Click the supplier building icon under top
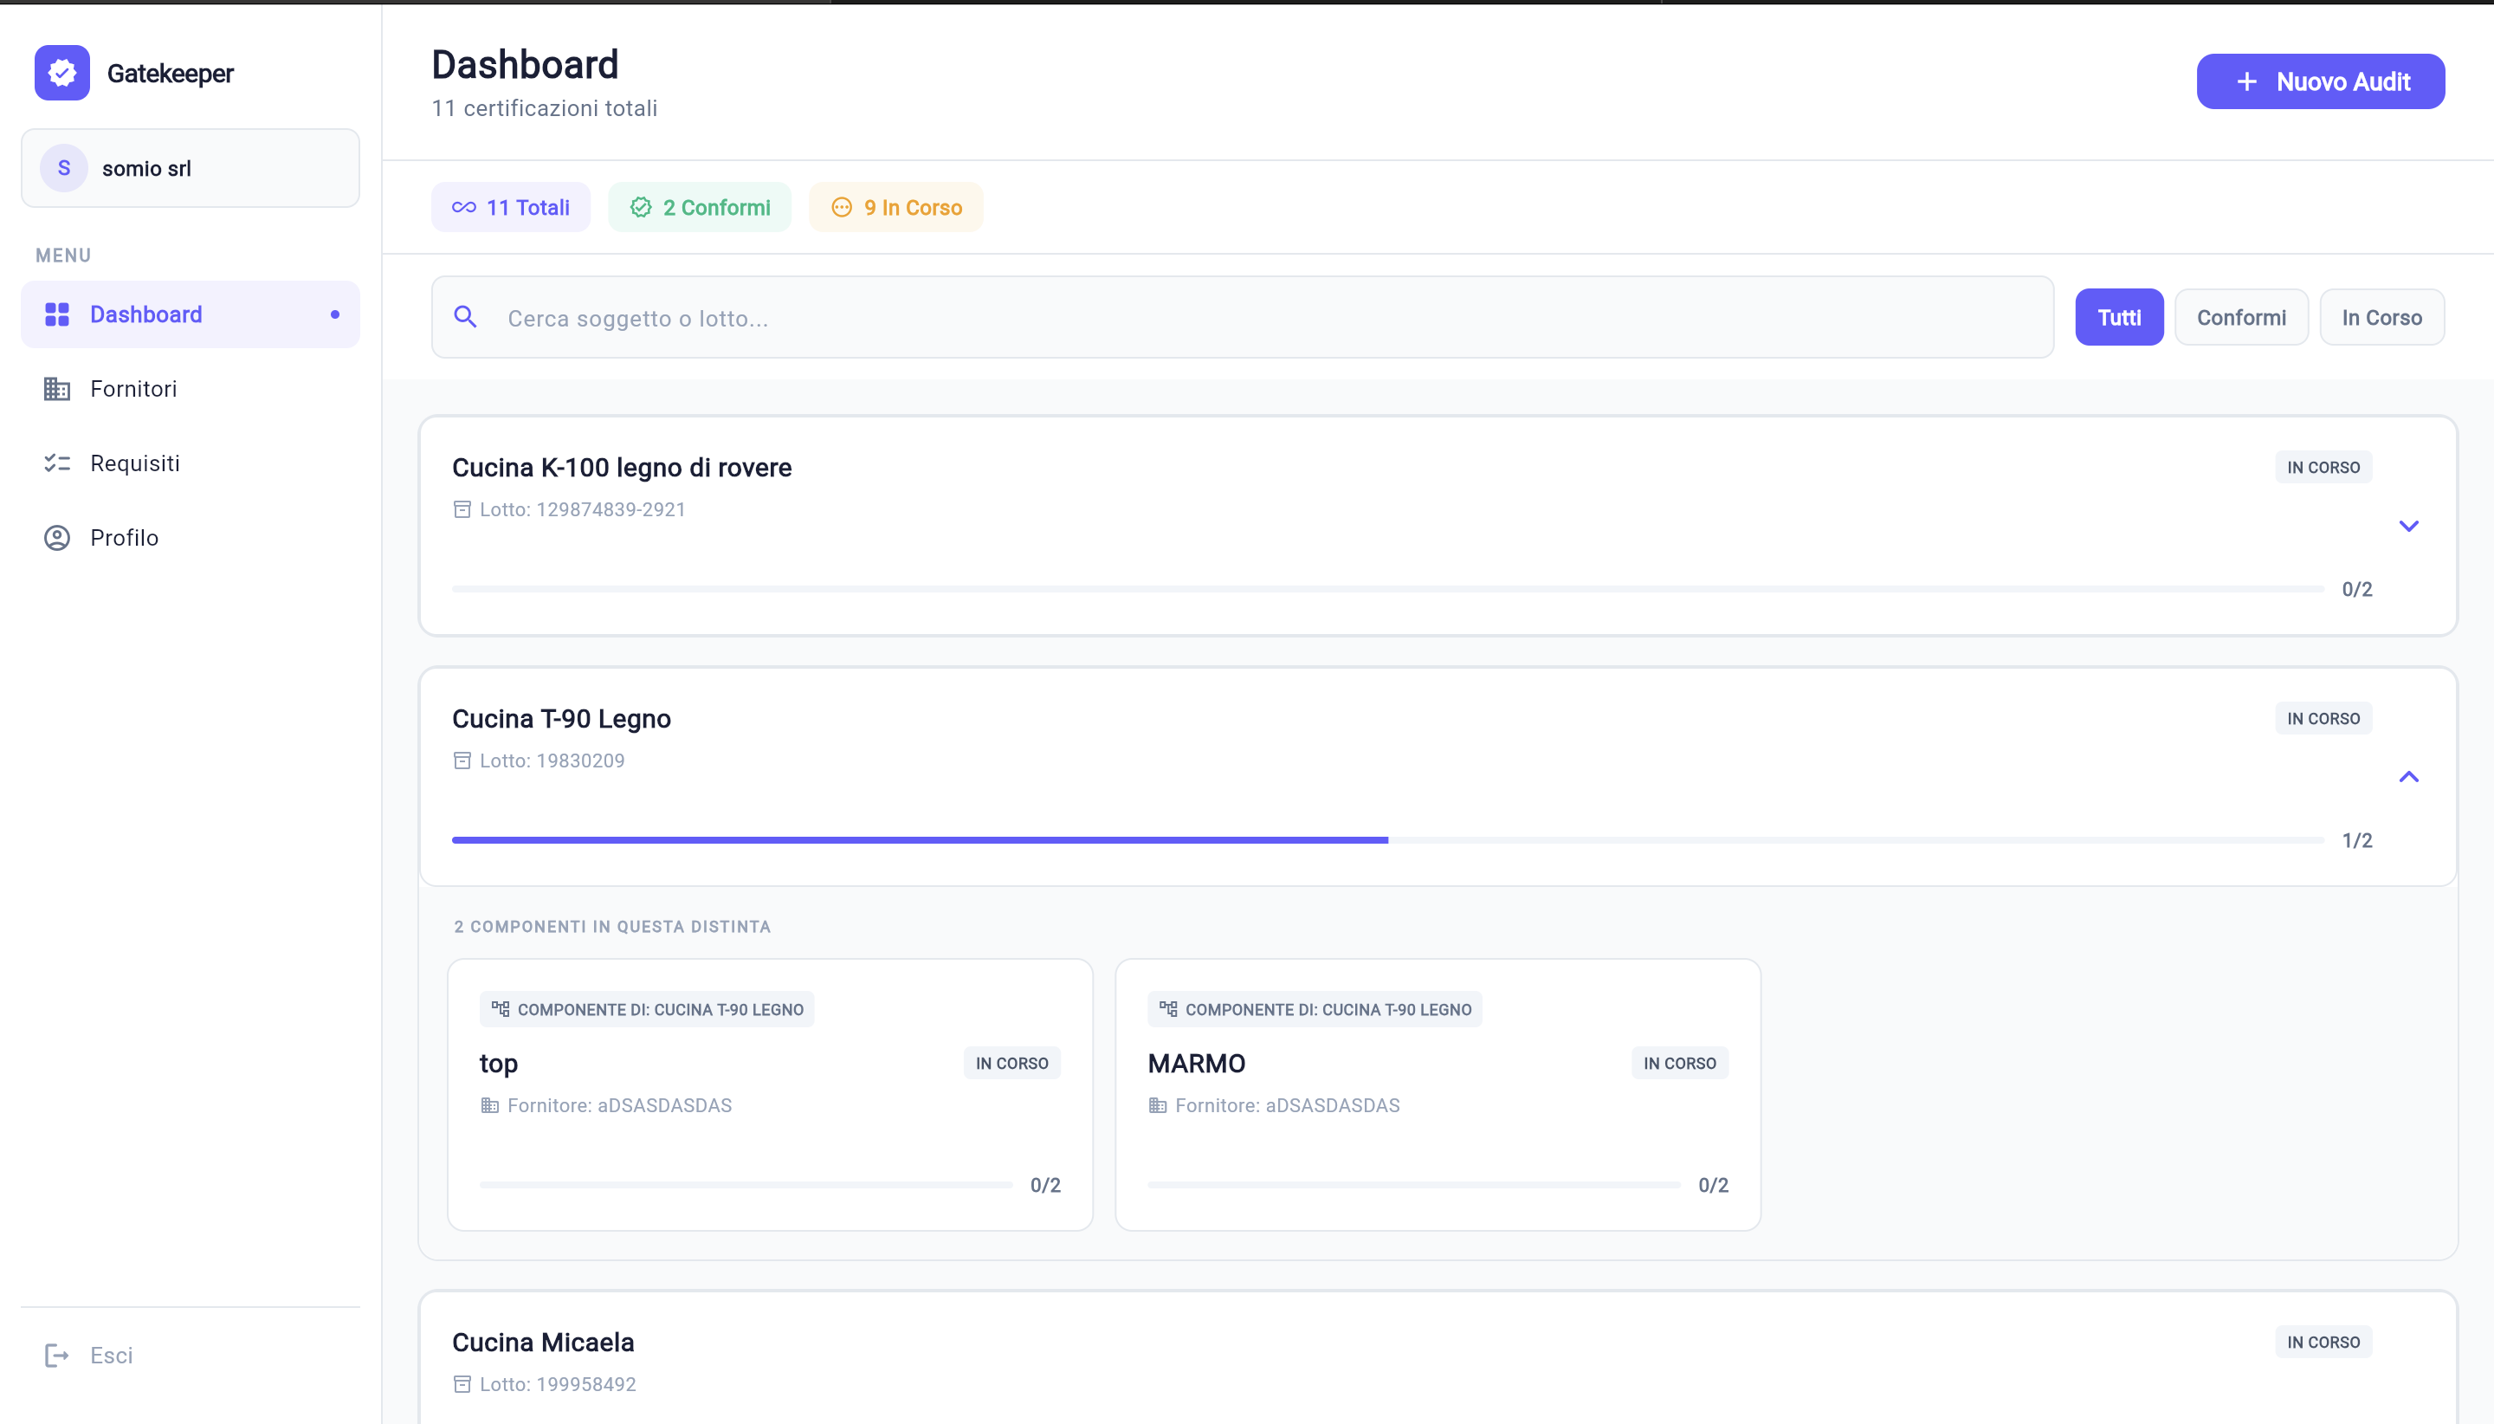This screenshot has width=2494, height=1424. click(x=490, y=1105)
